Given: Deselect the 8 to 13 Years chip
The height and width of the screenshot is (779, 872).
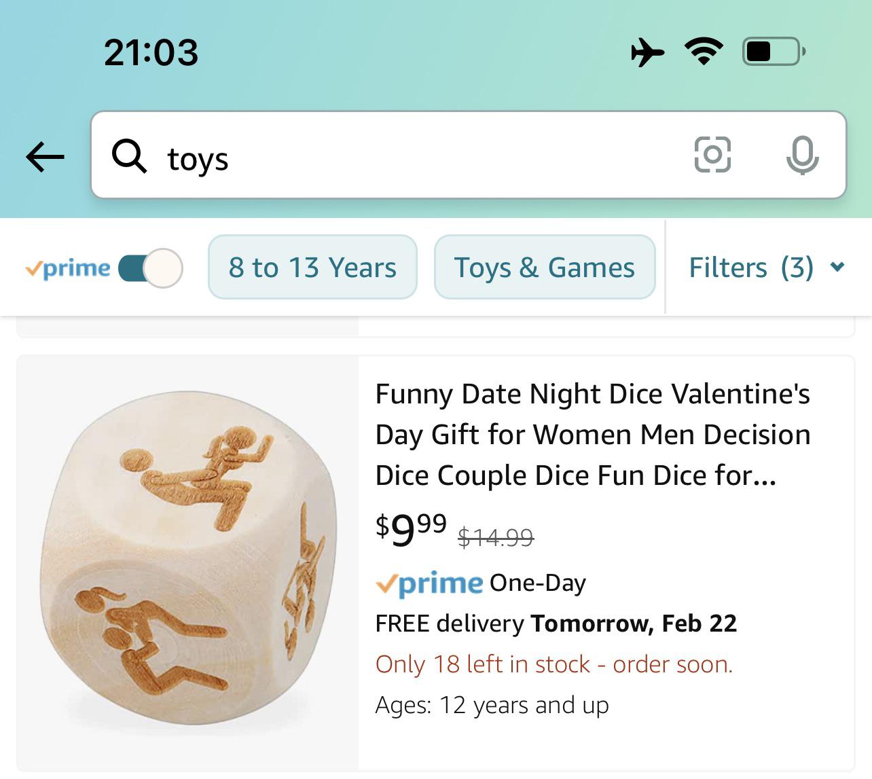Looking at the screenshot, I should [x=312, y=268].
